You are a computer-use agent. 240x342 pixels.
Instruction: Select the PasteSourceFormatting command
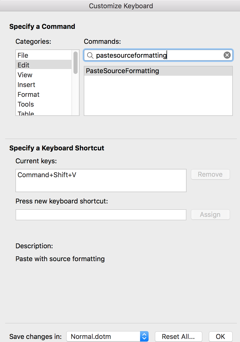(x=123, y=71)
